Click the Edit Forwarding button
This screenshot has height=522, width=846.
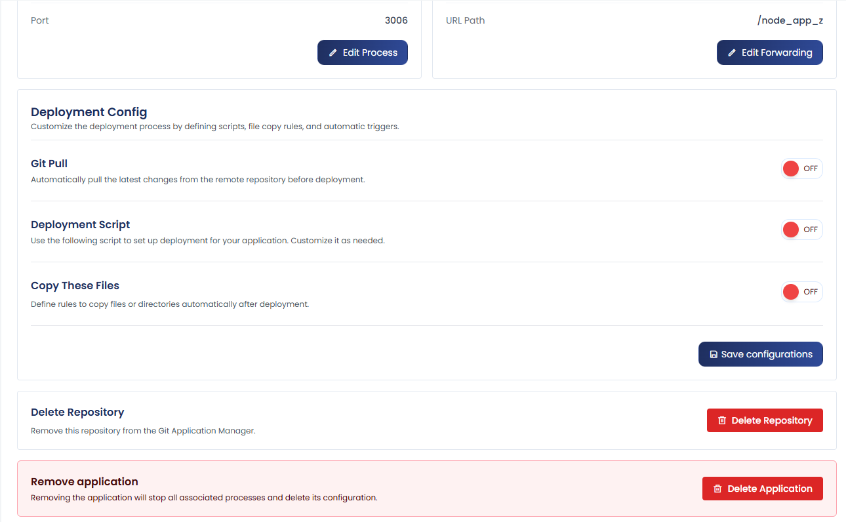[770, 52]
